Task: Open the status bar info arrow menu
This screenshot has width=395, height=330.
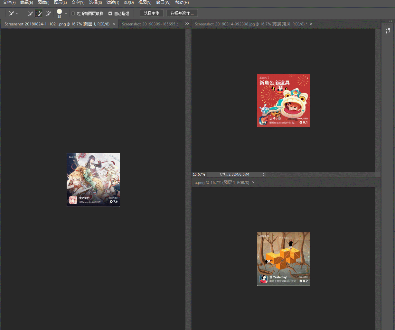Action: pos(264,174)
